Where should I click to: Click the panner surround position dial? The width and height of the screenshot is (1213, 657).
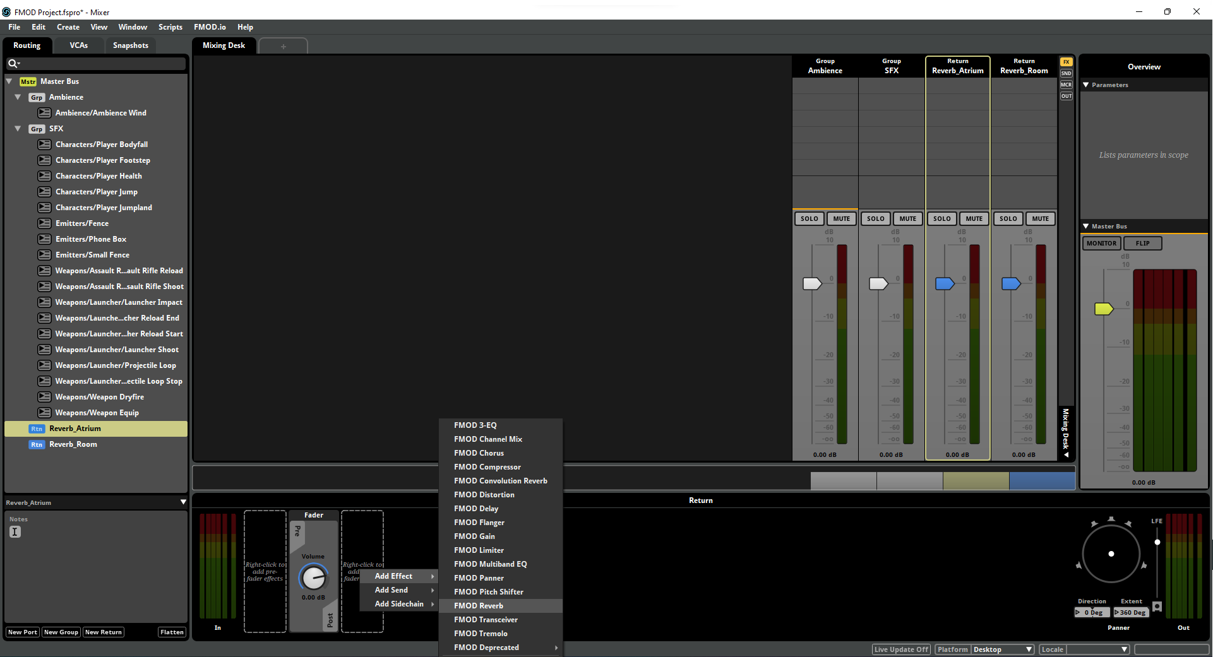(x=1111, y=553)
